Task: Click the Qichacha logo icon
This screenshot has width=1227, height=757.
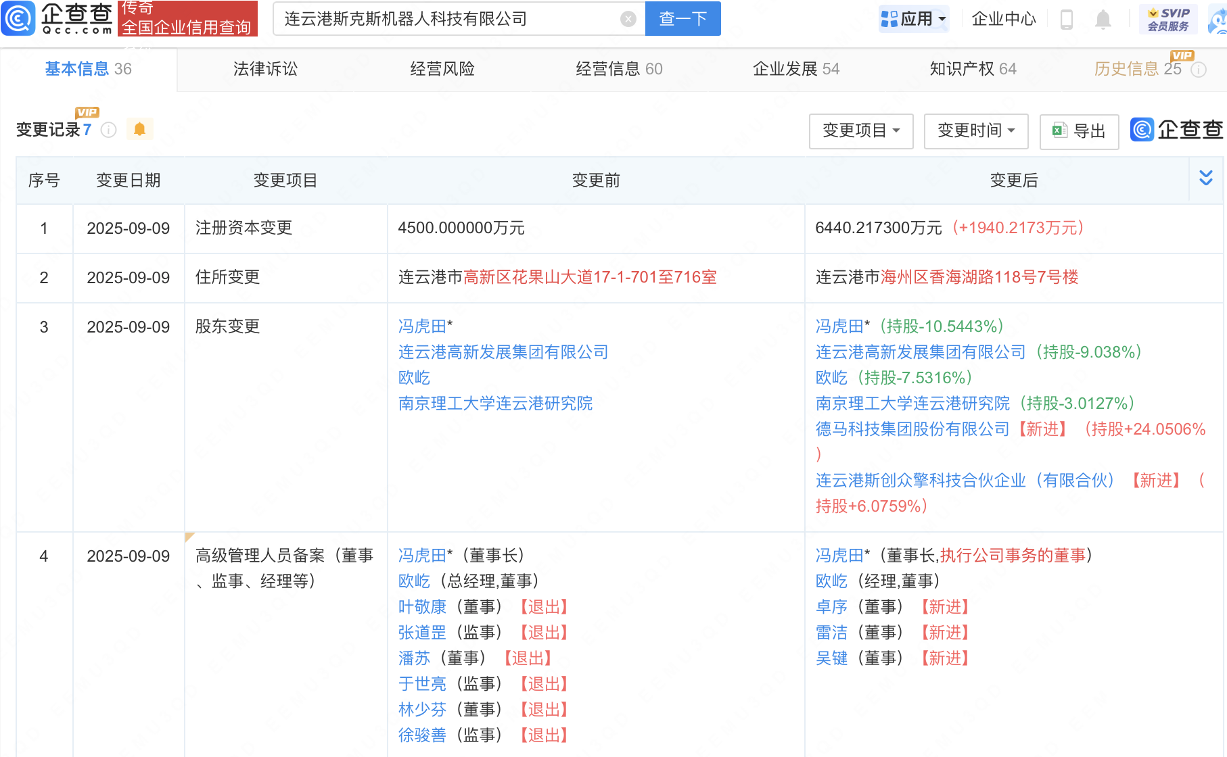Action: click(x=19, y=18)
